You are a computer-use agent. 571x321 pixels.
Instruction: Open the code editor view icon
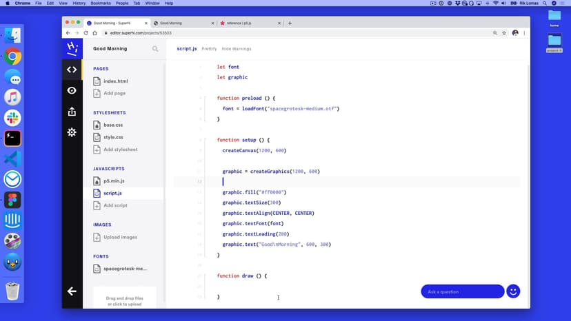pyautogui.click(x=72, y=70)
